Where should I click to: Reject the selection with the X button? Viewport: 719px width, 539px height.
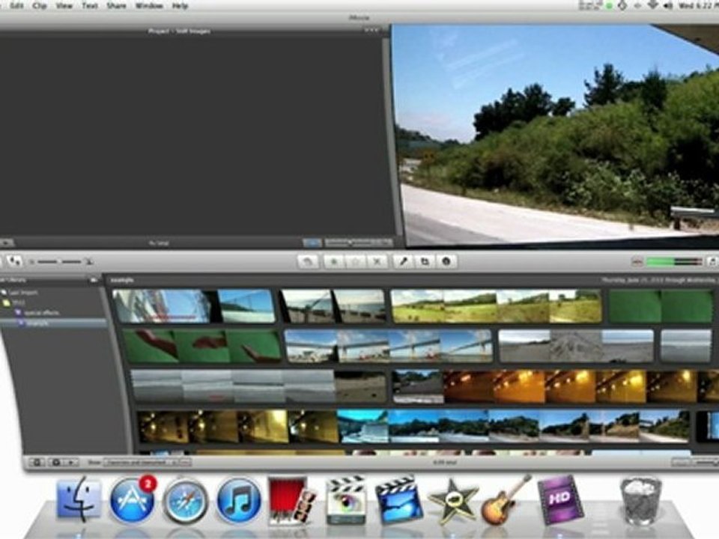[x=377, y=262]
